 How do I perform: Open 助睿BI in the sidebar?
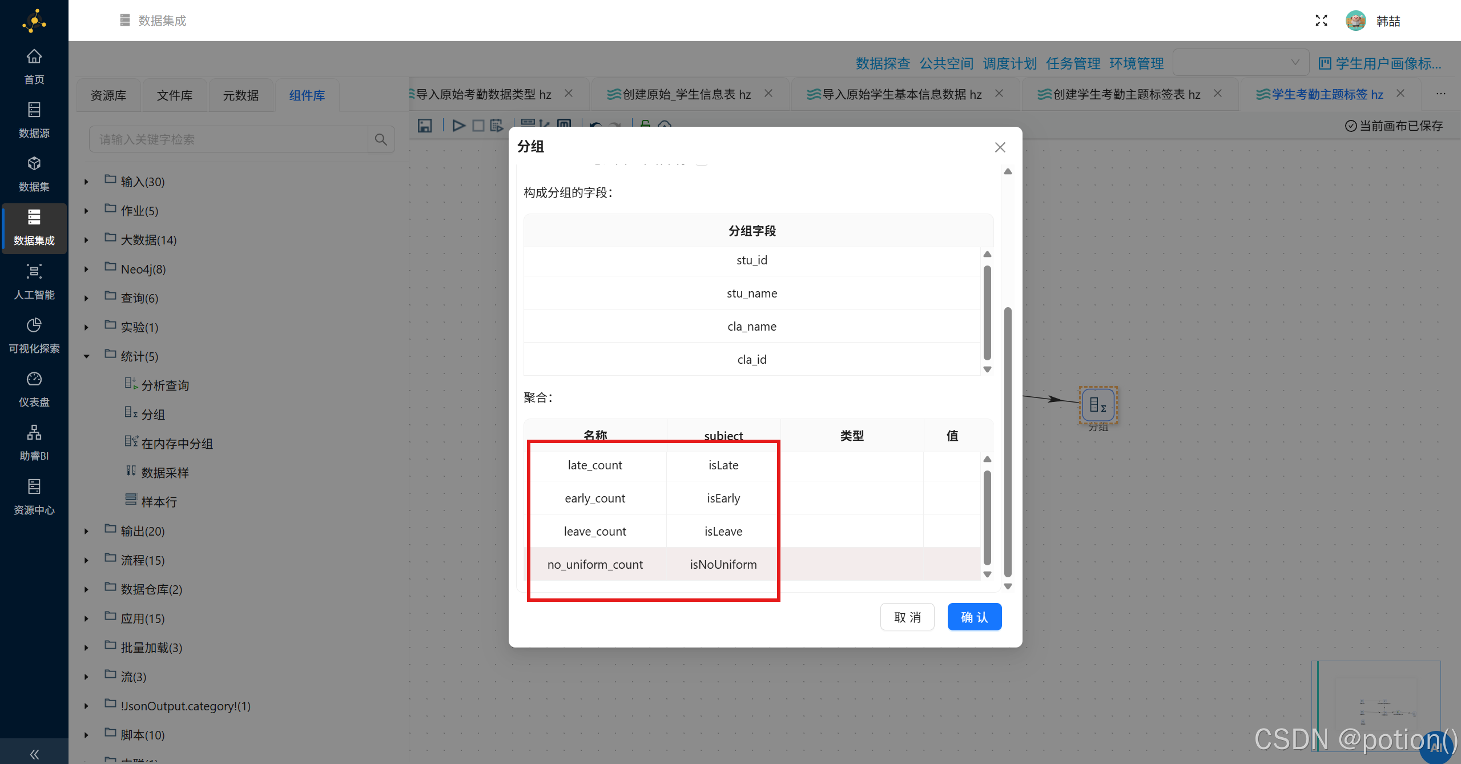tap(34, 443)
